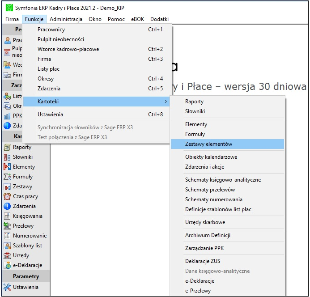Click the Szablony list sidebar icon
Image resolution: width=310 pixels, height=297 pixels.
pos(7,246)
